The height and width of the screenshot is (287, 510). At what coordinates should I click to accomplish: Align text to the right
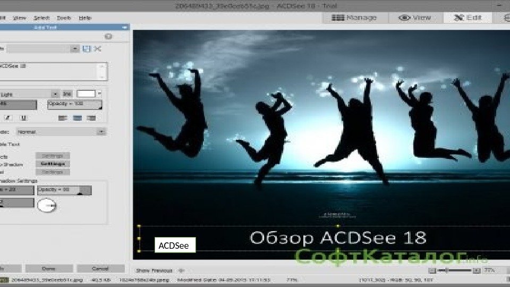coord(91,118)
